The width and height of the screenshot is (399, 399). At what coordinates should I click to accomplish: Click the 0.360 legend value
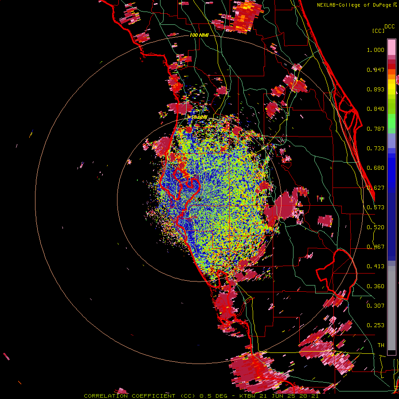(x=376, y=286)
